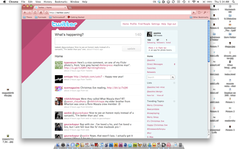This screenshot has width=238, height=149.
Task: Click the search magnifier button in the sidebar
Action: coord(173,77)
